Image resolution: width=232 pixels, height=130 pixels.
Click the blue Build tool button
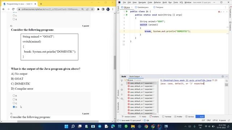[200, 117]
